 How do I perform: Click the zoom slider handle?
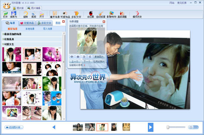pos(168,127)
